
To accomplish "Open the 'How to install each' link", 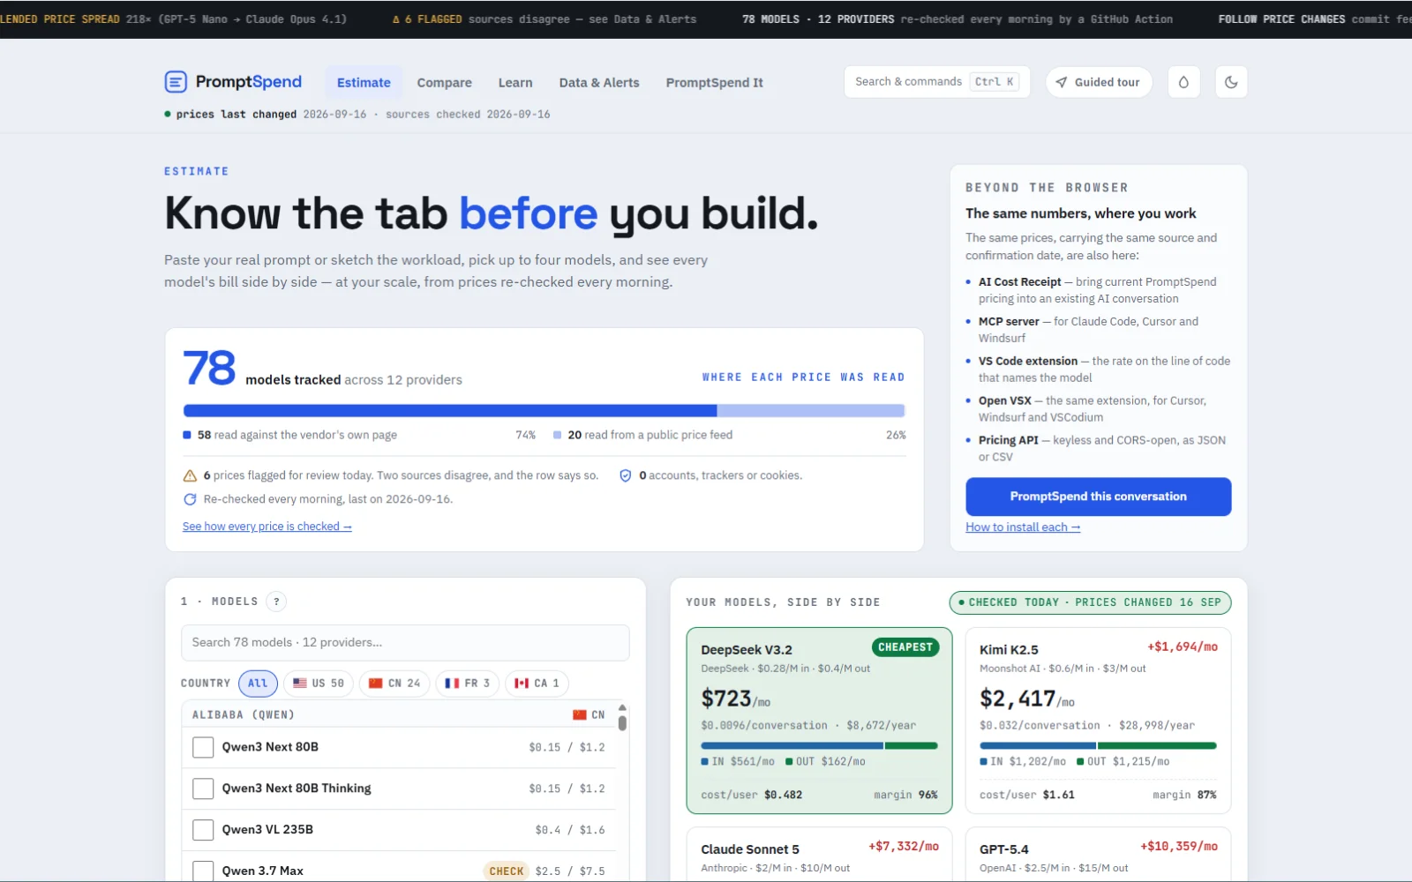I will pyautogui.click(x=1023, y=527).
